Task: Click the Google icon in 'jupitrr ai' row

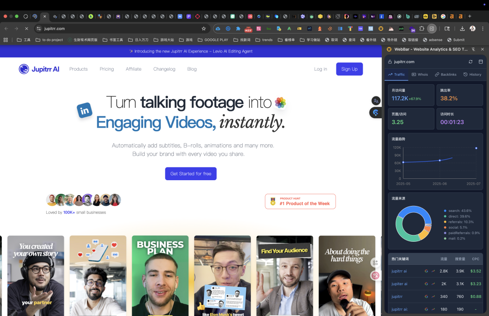Action: point(427,271)
